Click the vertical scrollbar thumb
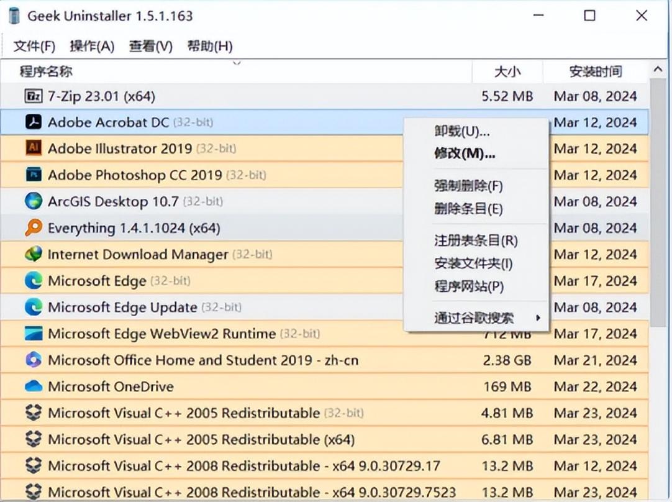Screen dimensions: 672x502 point(658,203)
